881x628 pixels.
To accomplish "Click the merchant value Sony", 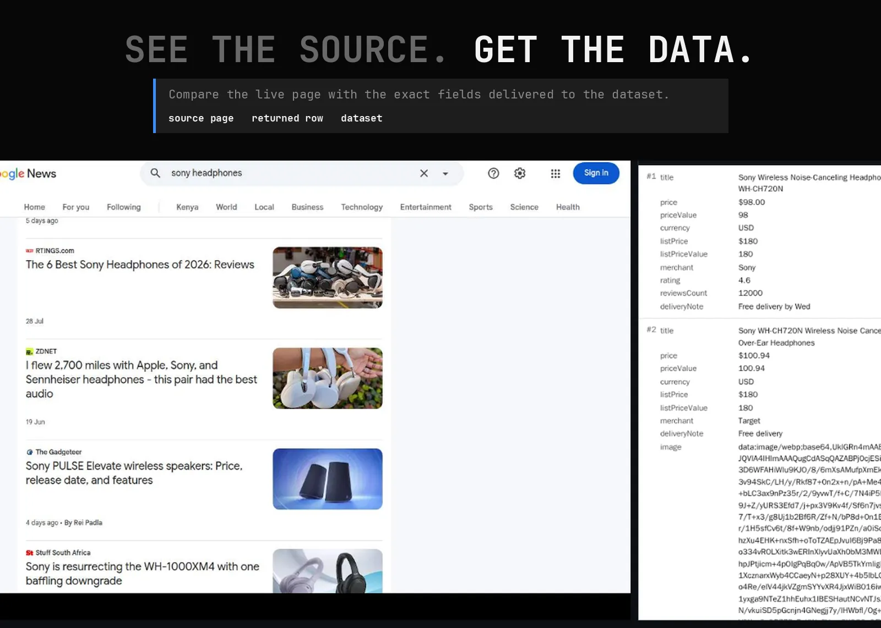I will (x=747, y=268).
